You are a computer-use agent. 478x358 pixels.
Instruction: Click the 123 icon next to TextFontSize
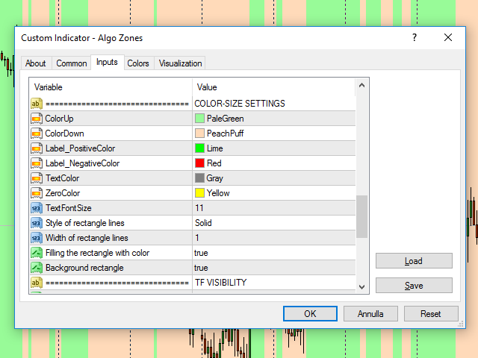pos(37,208)
